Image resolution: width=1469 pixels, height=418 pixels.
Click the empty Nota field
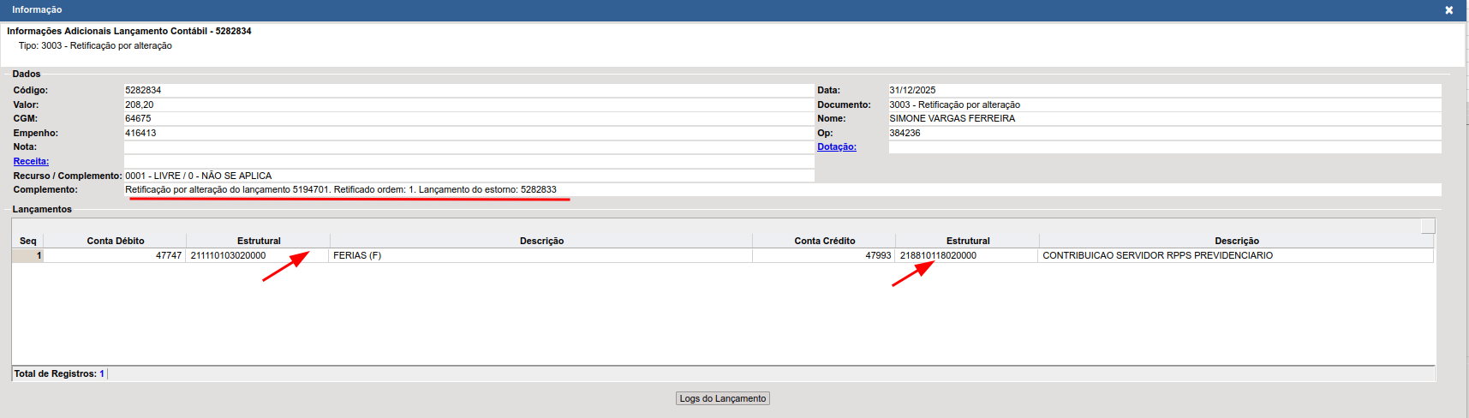point(468,146)
